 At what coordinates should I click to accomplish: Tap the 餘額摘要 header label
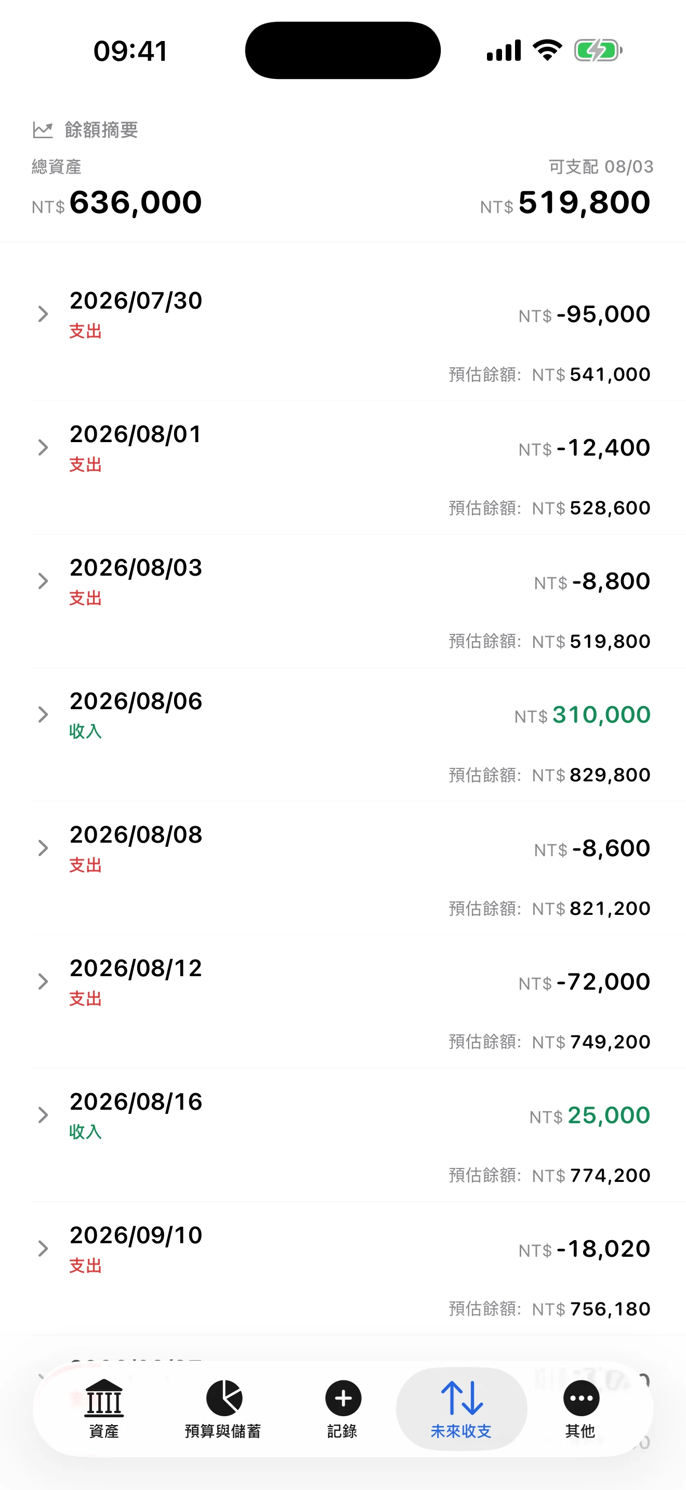101,130
